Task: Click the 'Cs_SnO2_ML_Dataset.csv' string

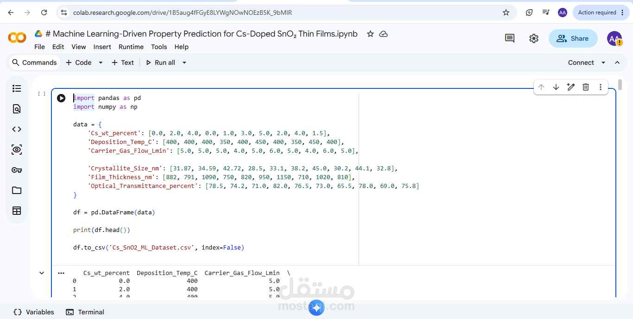Action: point(152,248)
